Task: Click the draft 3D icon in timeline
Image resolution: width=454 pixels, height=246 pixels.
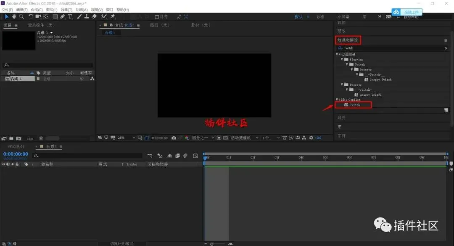Action: (x=160, y=156)
